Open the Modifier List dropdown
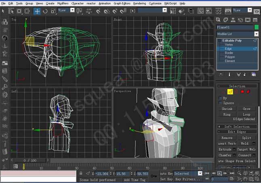This screenshot has width=261, height=183. click(x=256, y=34)
